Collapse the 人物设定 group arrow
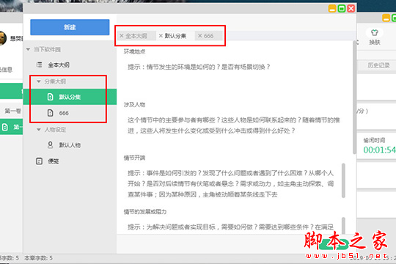The width and height of the screenshot is (396, 264). point(39,130)
